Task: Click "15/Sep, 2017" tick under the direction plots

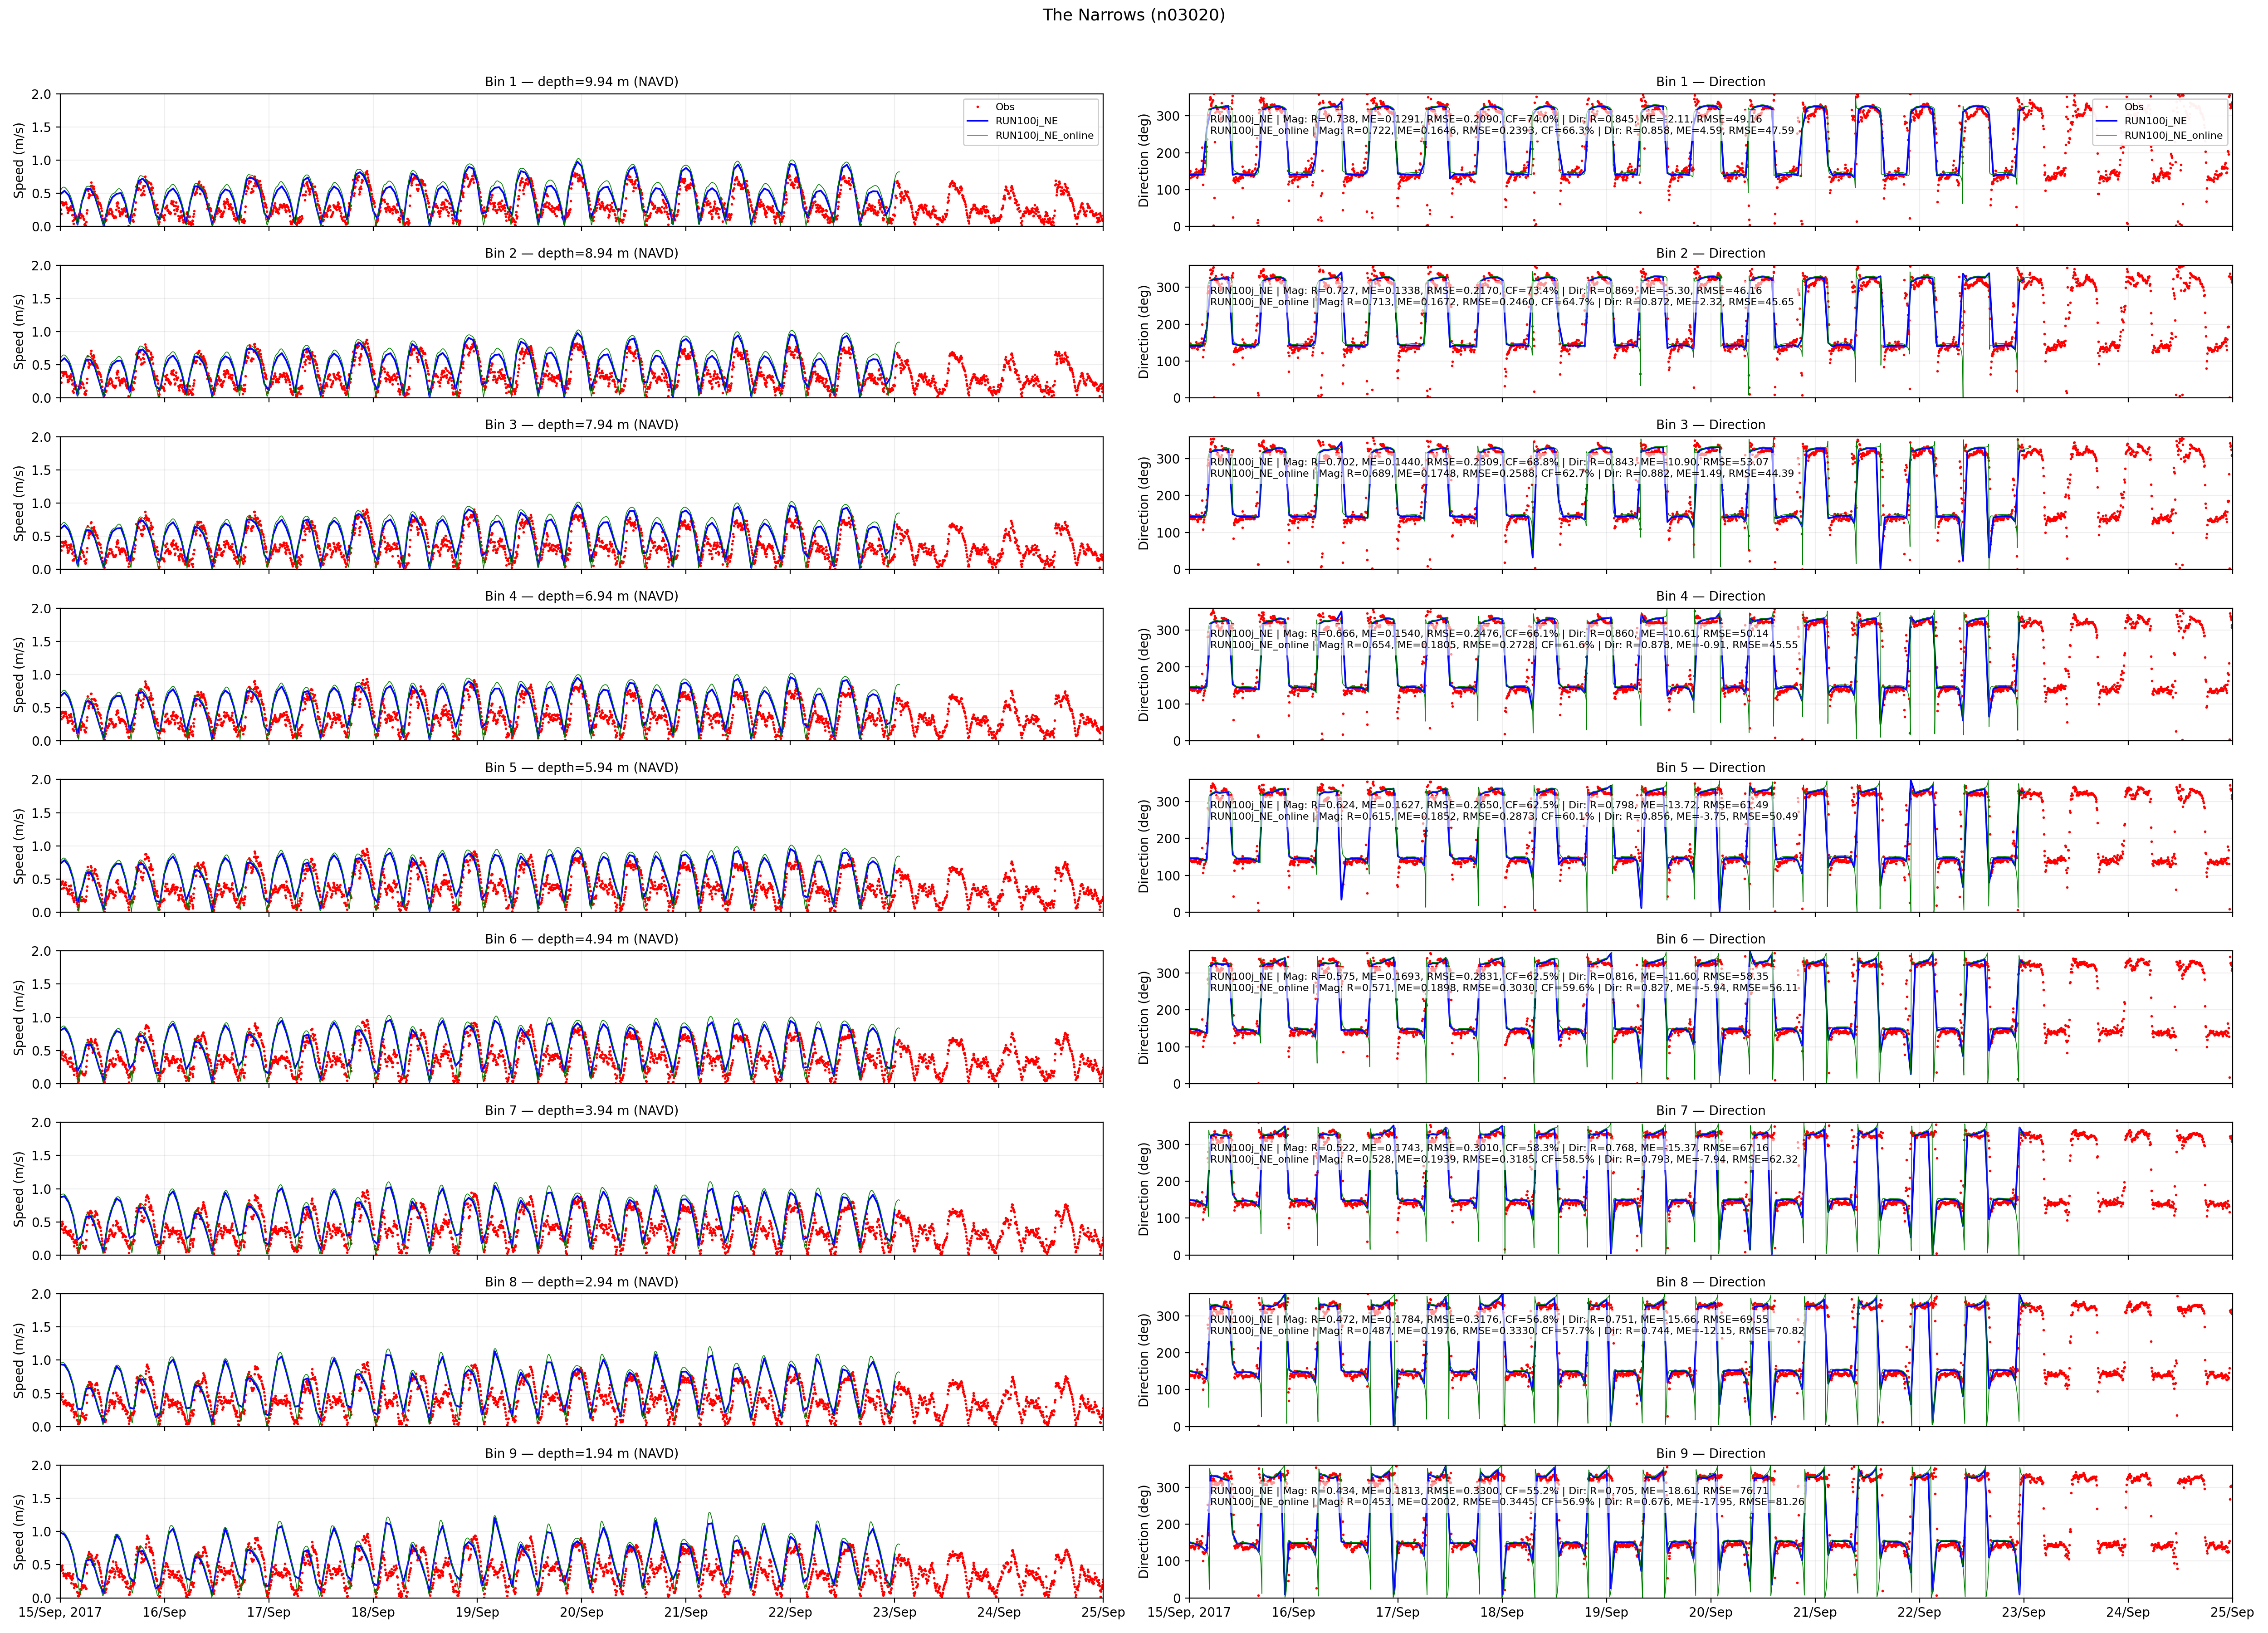Action: [1189, 1613]
